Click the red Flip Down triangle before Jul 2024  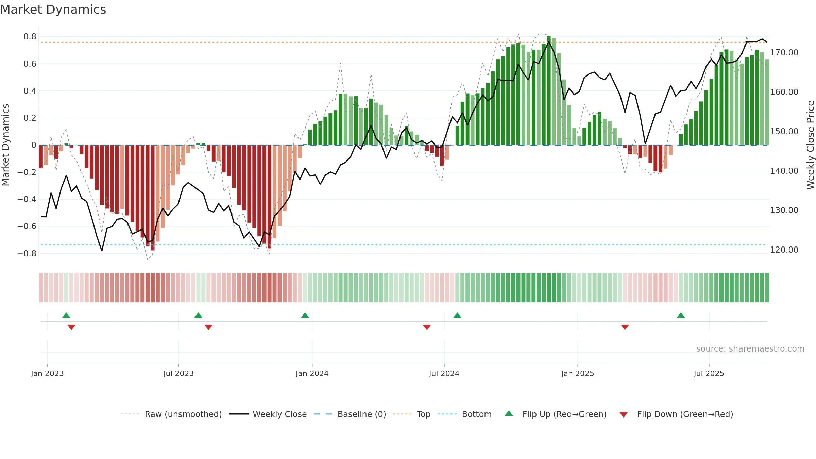click(427, 327)
